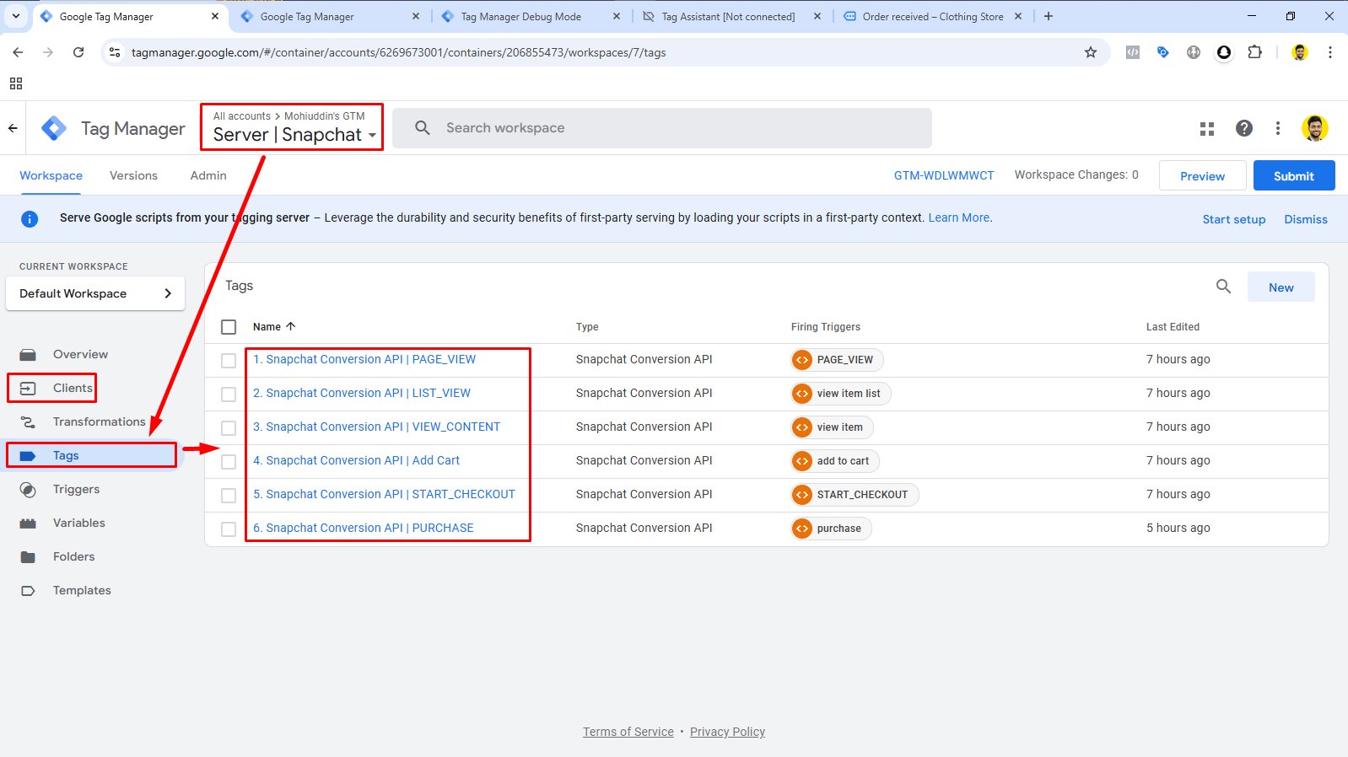This screenshot has height=757, width=1348.
Task: Click the tags table search magnifier icon
Action: point(1223,287)
